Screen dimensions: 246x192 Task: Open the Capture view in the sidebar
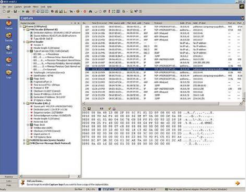pos(9,25)
